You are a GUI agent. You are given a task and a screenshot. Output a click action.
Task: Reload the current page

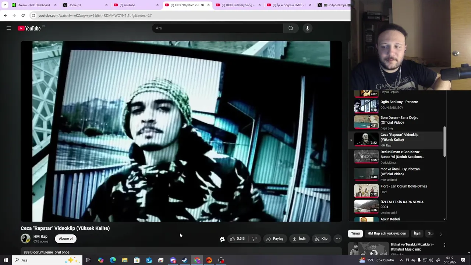[23, 15]
